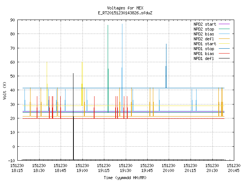This screenshot has width=241, height=181.
Task: Click the tall green NPD2 stop spike near 86 V
Action: [108, 69]
